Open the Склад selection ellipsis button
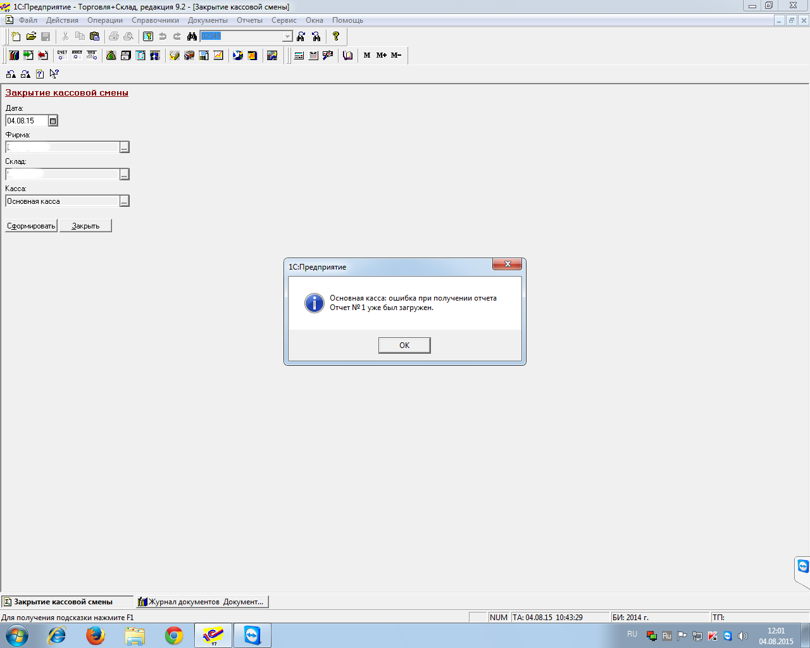 [125, 175]
